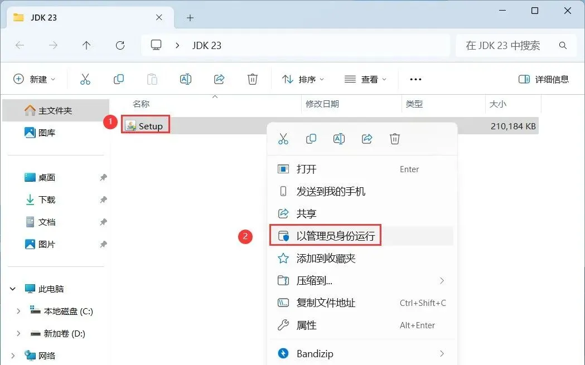Click the Delete trash icon in the toolbar
Viewport: 585px width, 365px height.
pos(253,79)
